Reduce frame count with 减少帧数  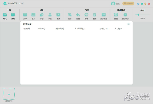point(104,15)
